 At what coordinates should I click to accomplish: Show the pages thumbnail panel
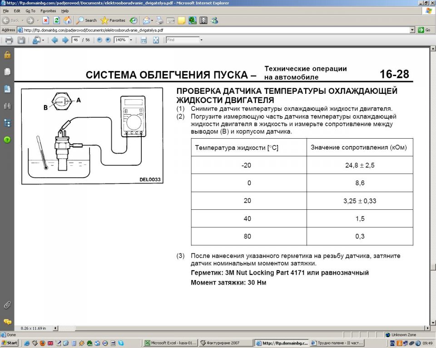pyautogui.click(x=7, y=72)
